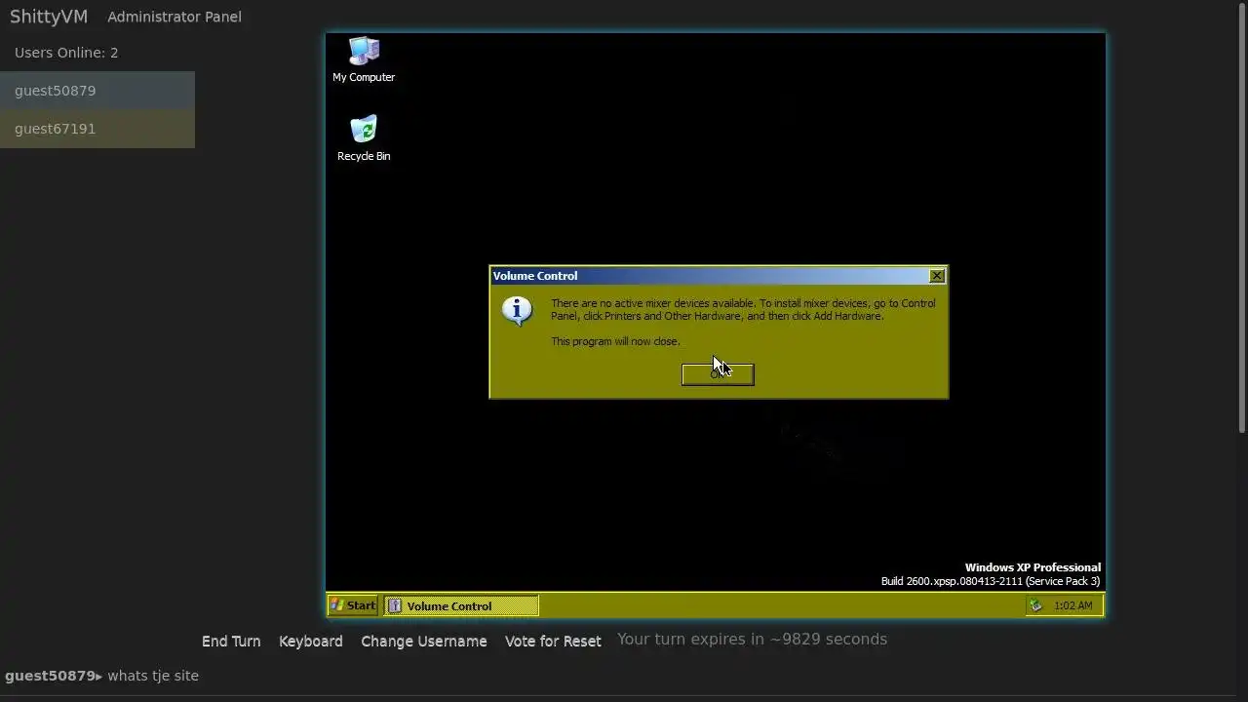This screenshot has height=702, width=1248.
Task: Click 'This program will now close' message
Action: click(615, 341)
